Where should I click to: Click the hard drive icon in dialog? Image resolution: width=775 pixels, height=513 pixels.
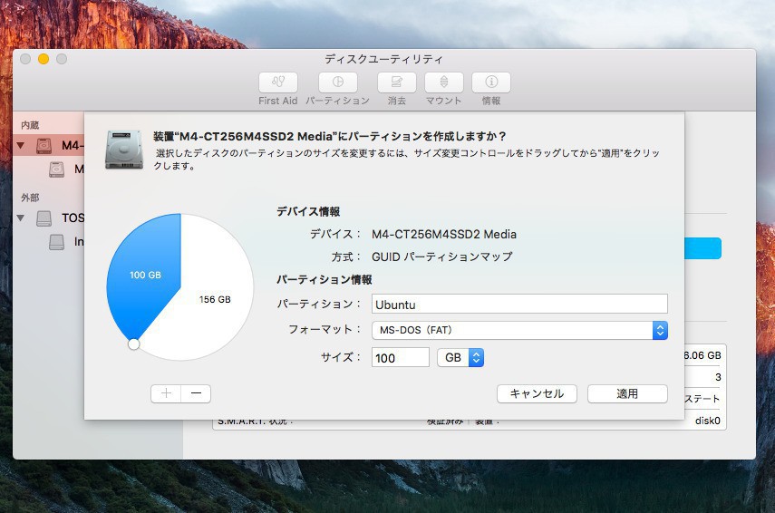(124, 150)
